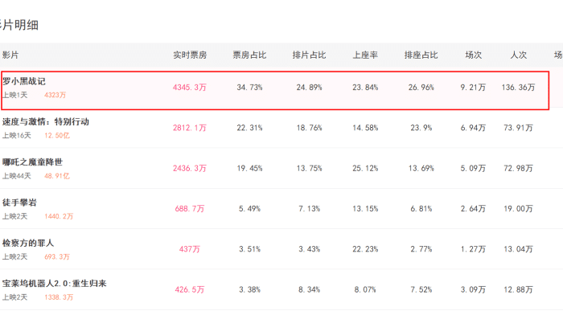Image resolution: width=563 pixels, height=311 pixels.
Task: Click the 12.50亿 cumulative total under 速度与激情
Action: (57, 136)
